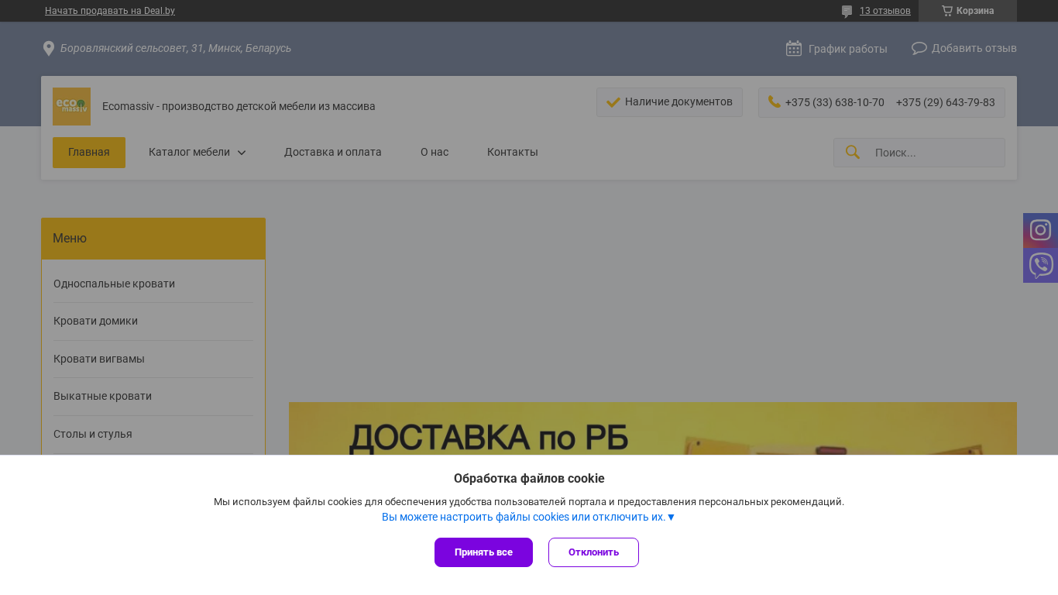Click the Отклонить cookie button
1058x595 pixels.
click(x=593, y=552)
